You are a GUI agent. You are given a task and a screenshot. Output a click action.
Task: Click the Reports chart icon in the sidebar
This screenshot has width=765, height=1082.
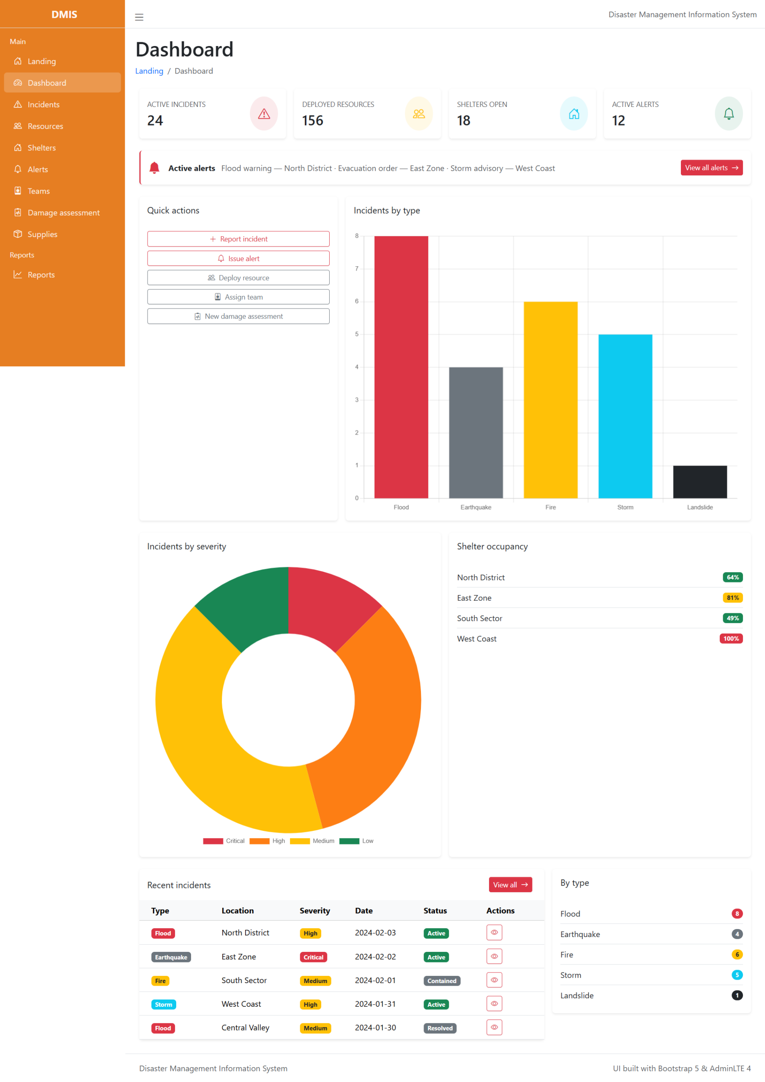pos(17,274)
